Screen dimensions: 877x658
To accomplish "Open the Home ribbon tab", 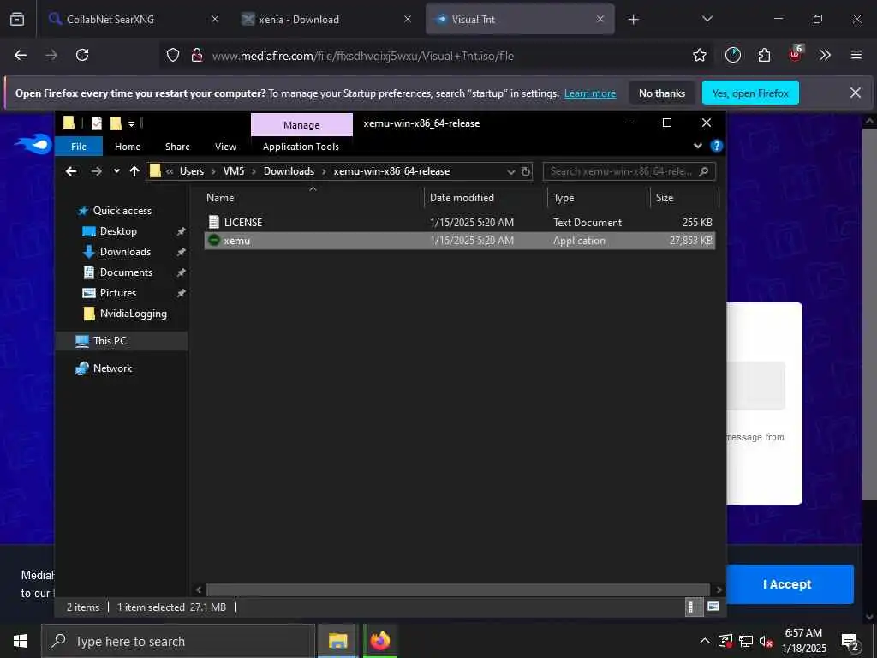I will (128, 147).
